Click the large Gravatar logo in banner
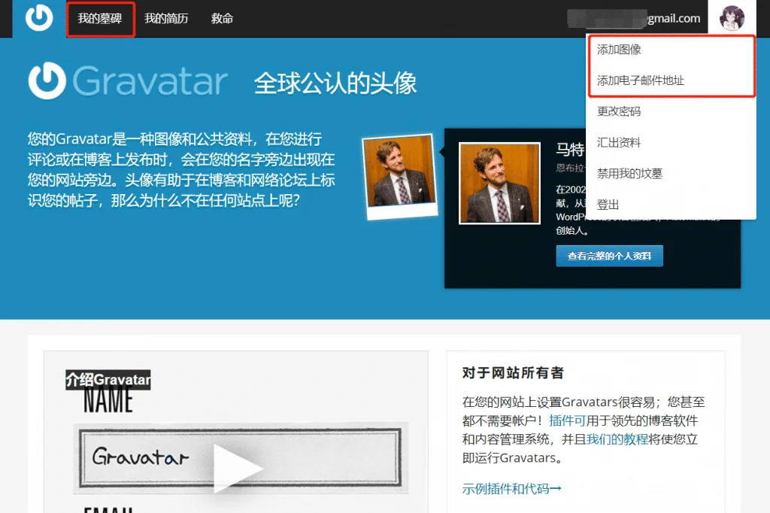The image size is (770, 513). [x=128, y=80]
